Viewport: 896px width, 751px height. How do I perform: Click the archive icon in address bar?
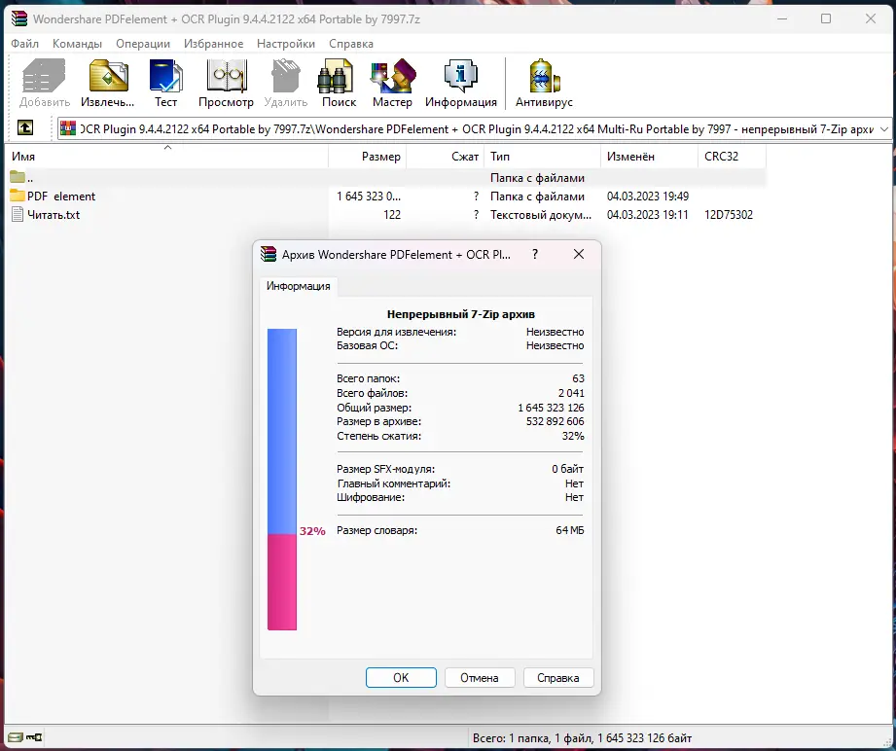[68, 128]
